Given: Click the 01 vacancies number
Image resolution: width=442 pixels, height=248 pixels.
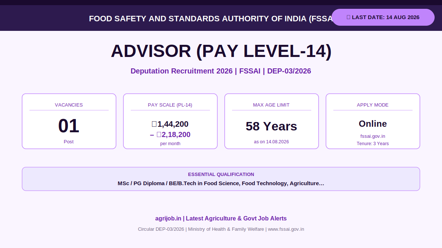Looking at the screenshot, I should pos(69,126).
